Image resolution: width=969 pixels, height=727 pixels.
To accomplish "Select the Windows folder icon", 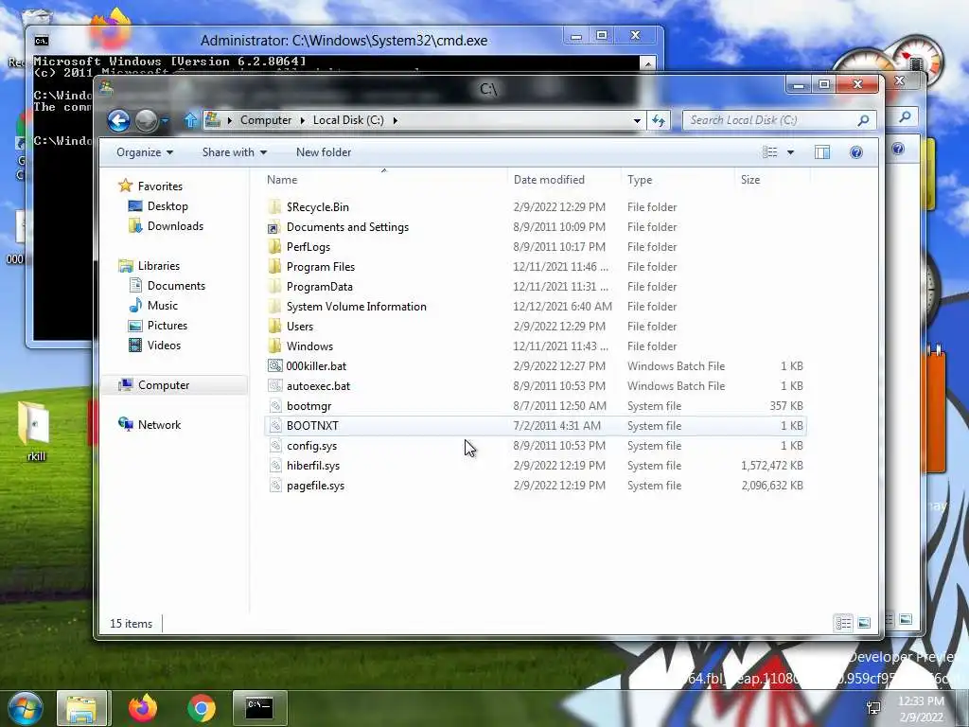I will point(274,346).
